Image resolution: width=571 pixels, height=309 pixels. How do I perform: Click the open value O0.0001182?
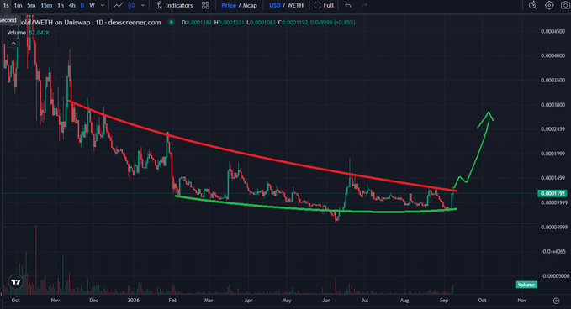(197, 22)
